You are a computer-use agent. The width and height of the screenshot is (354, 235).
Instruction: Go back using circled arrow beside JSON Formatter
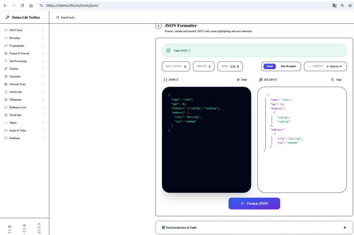click(158, 26)
